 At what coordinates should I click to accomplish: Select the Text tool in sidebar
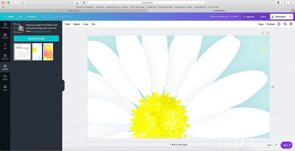(5, 46)
